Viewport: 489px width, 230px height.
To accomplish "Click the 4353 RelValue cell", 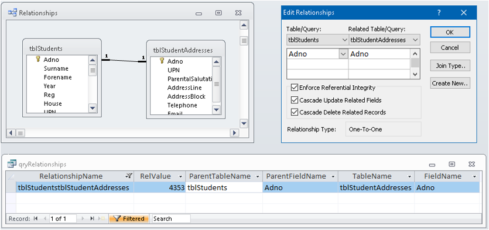I will [160, 187].
